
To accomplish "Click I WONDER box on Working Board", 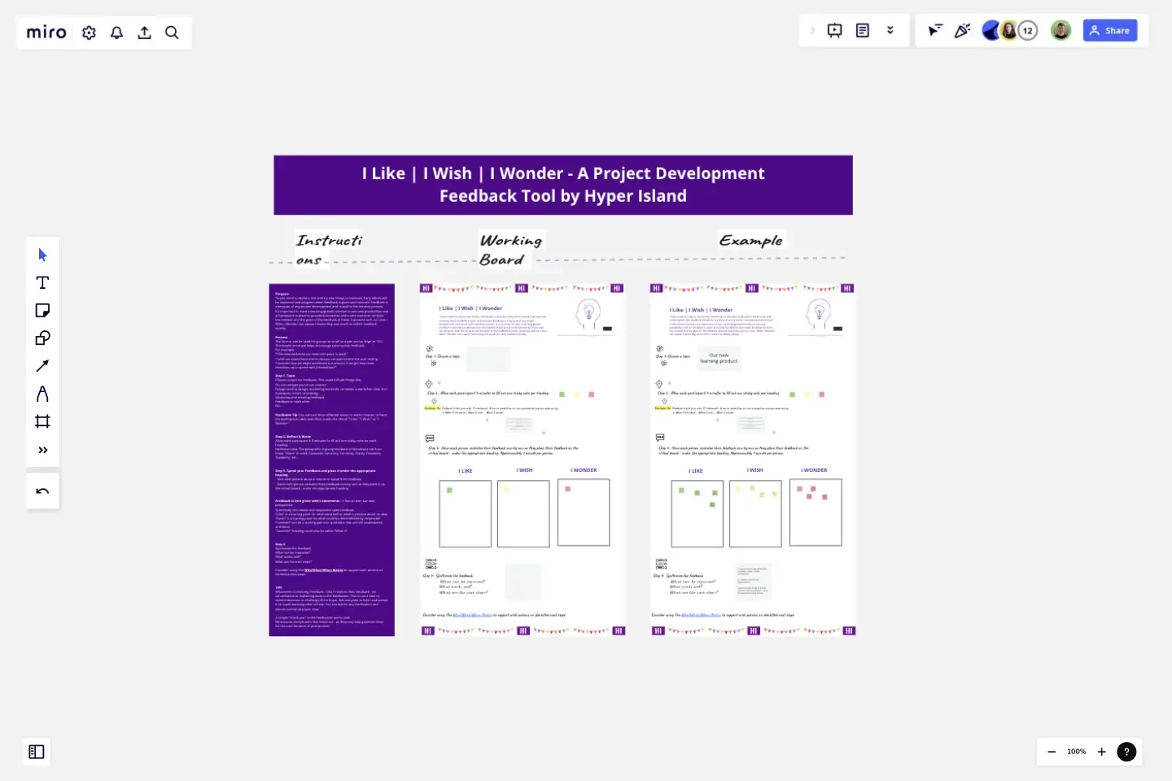I will tap(584, 512).
